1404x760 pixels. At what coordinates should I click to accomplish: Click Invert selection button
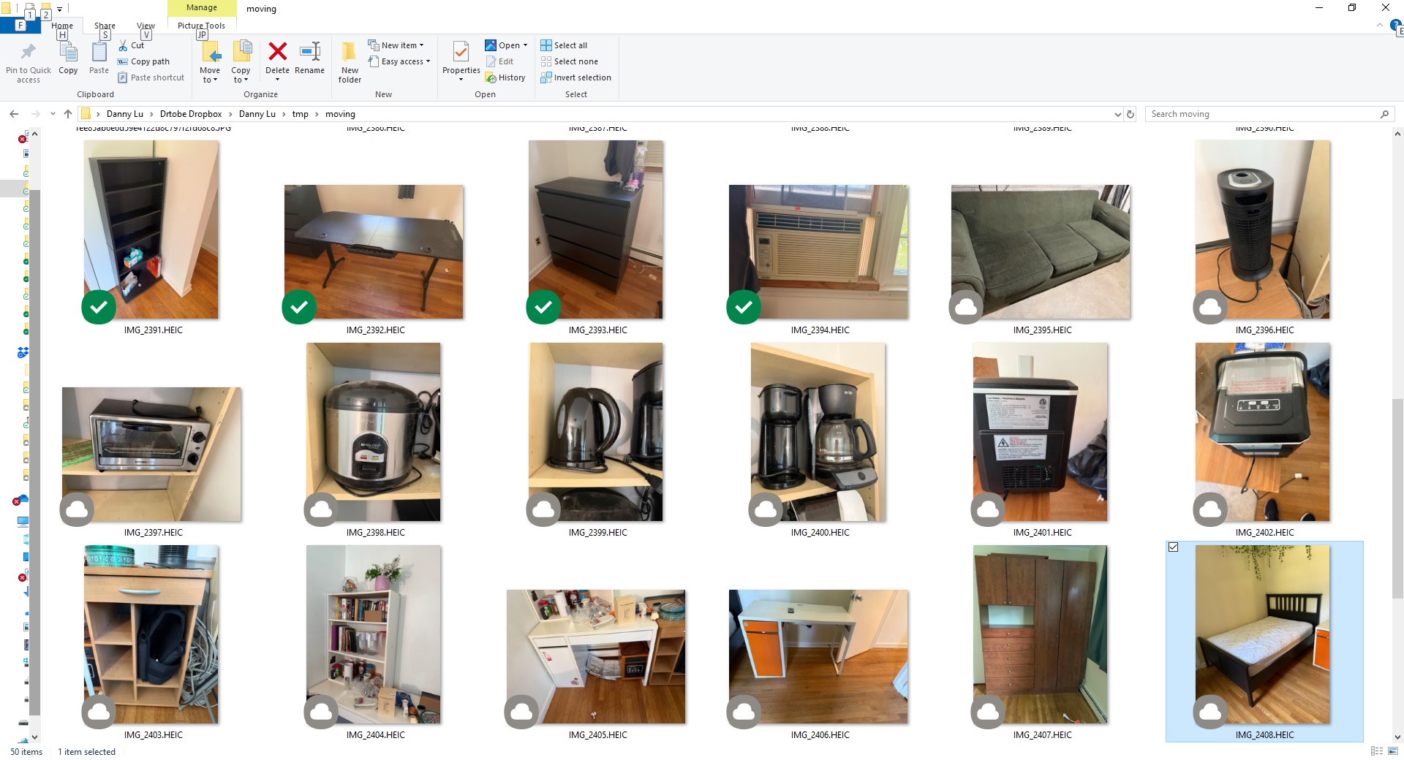pos(575,77)
